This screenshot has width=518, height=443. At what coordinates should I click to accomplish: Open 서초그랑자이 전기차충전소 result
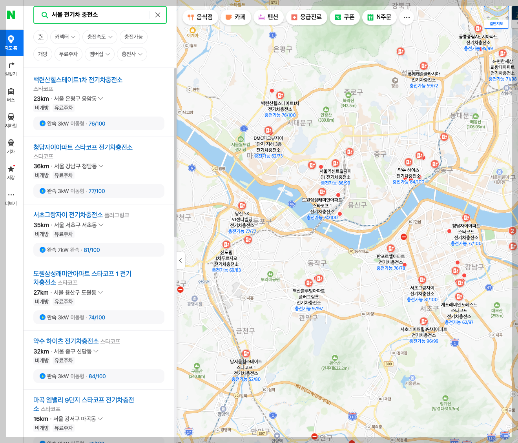pos(68,215)
